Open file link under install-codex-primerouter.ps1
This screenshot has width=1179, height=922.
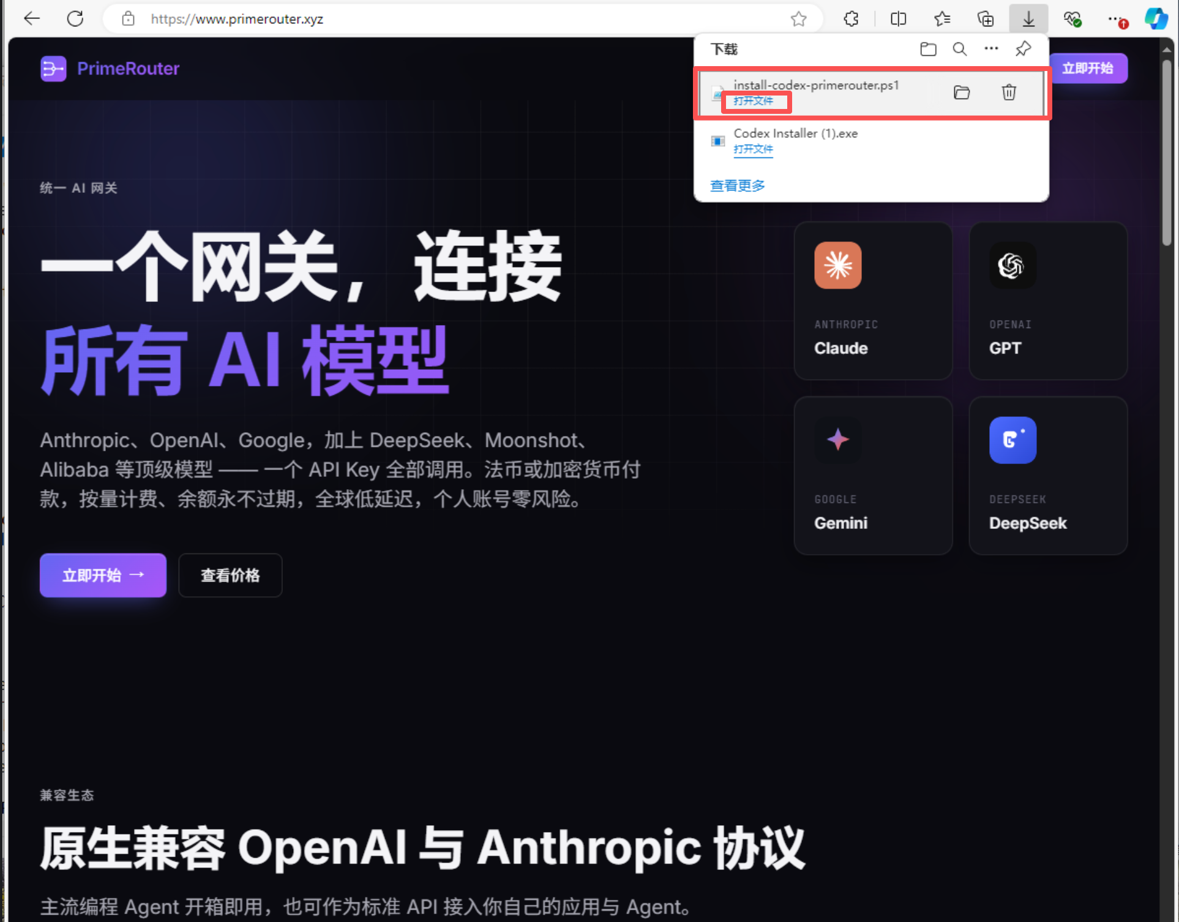pos(753,101)
